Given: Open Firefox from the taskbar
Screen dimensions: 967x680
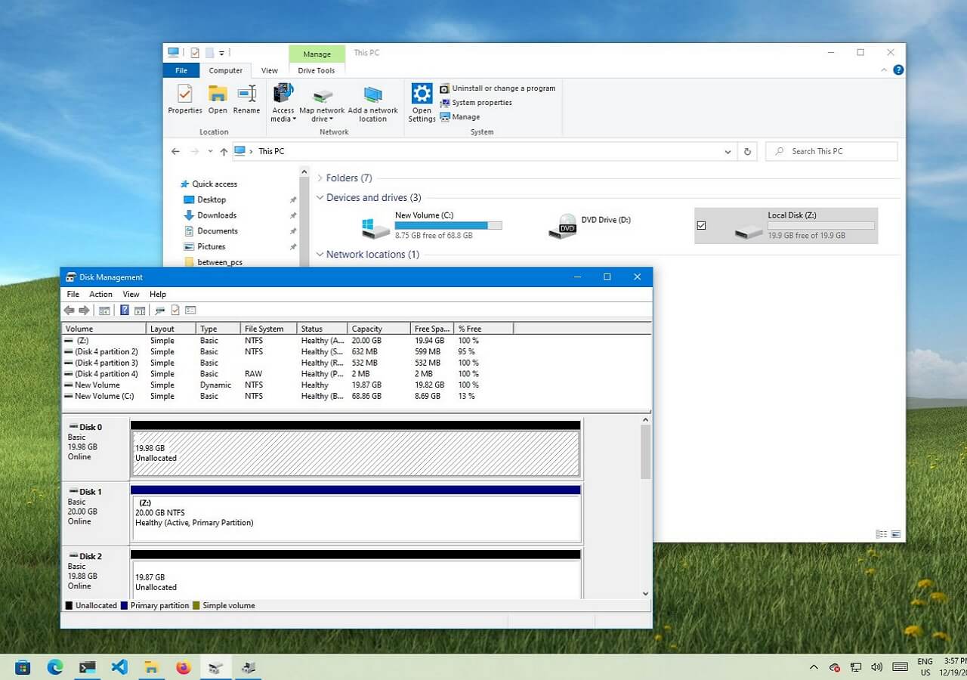Looking at the screenshot, I should (x=184, y=667).
